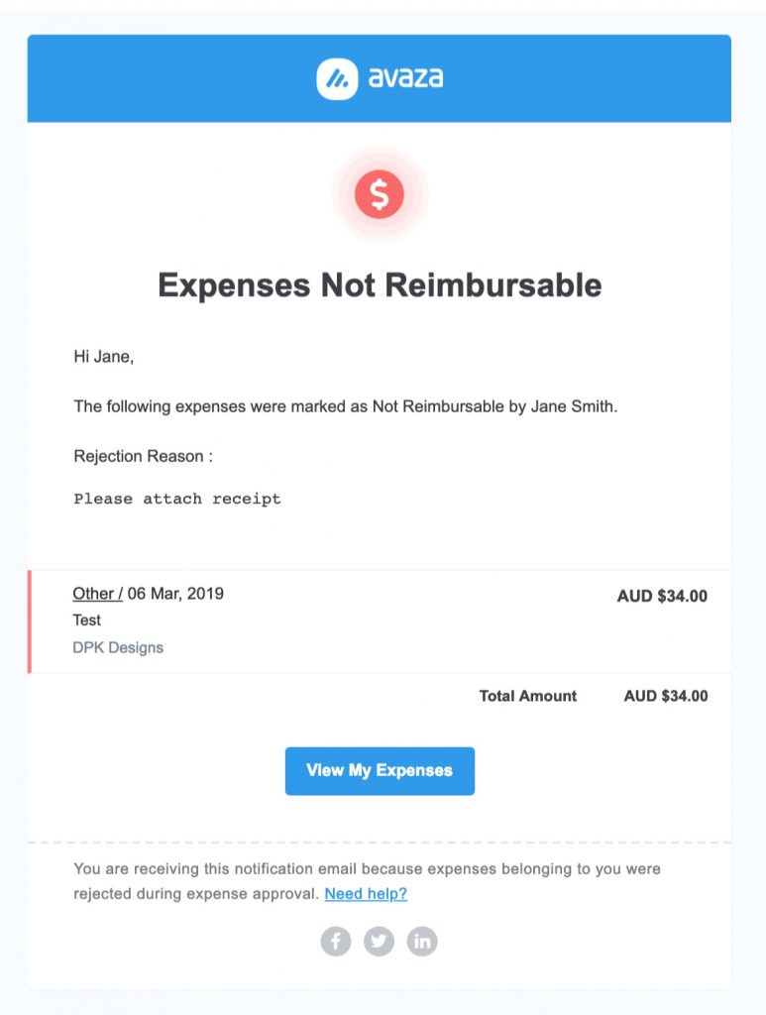Click the View My Expenses button
The width and height of the screenshot is (766, 1015).
pyautogui.click(x=380, y=770)
